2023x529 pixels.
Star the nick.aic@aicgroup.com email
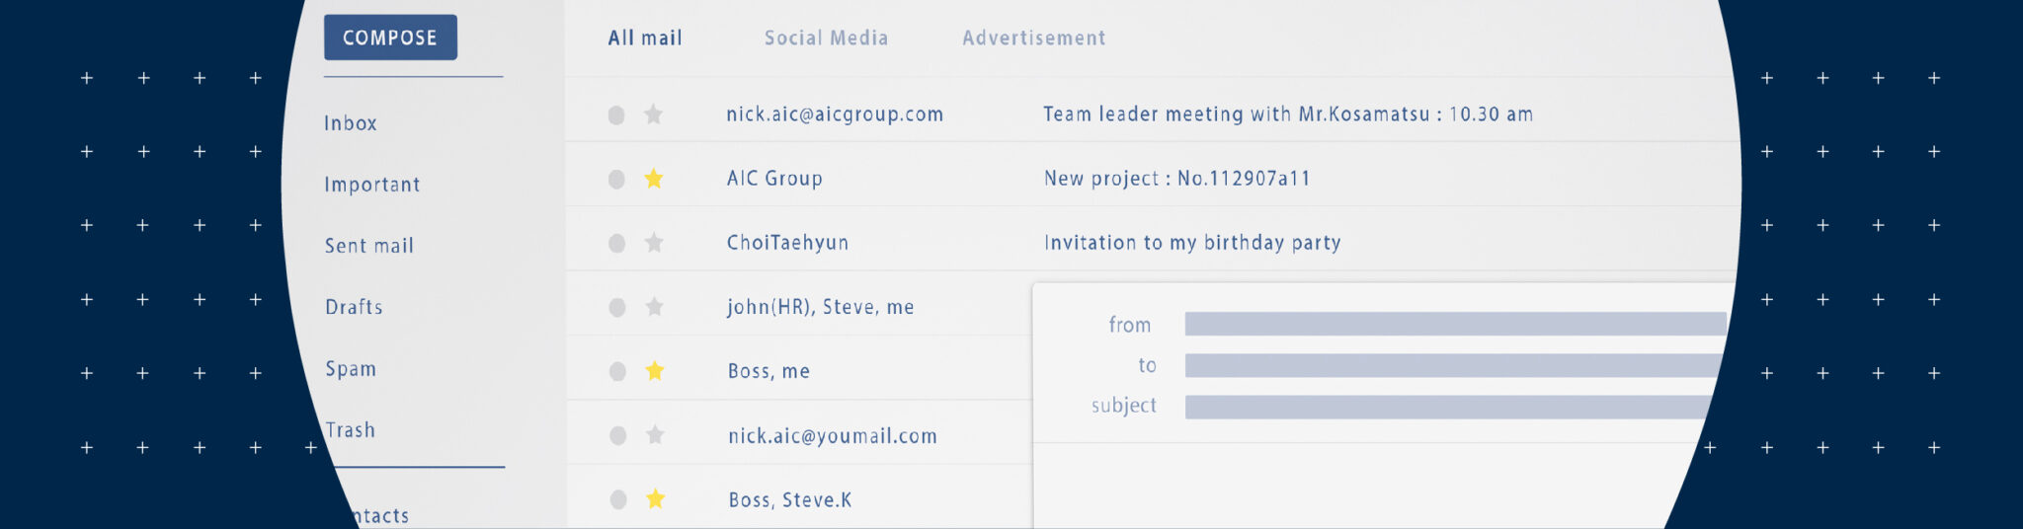coord(653,114)
